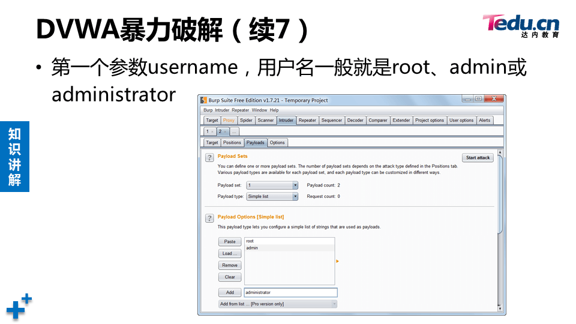The width and height of the screenshot is (576, 324).
Task: Open the Intruder Target sub-tab
Action: (212, 143)
